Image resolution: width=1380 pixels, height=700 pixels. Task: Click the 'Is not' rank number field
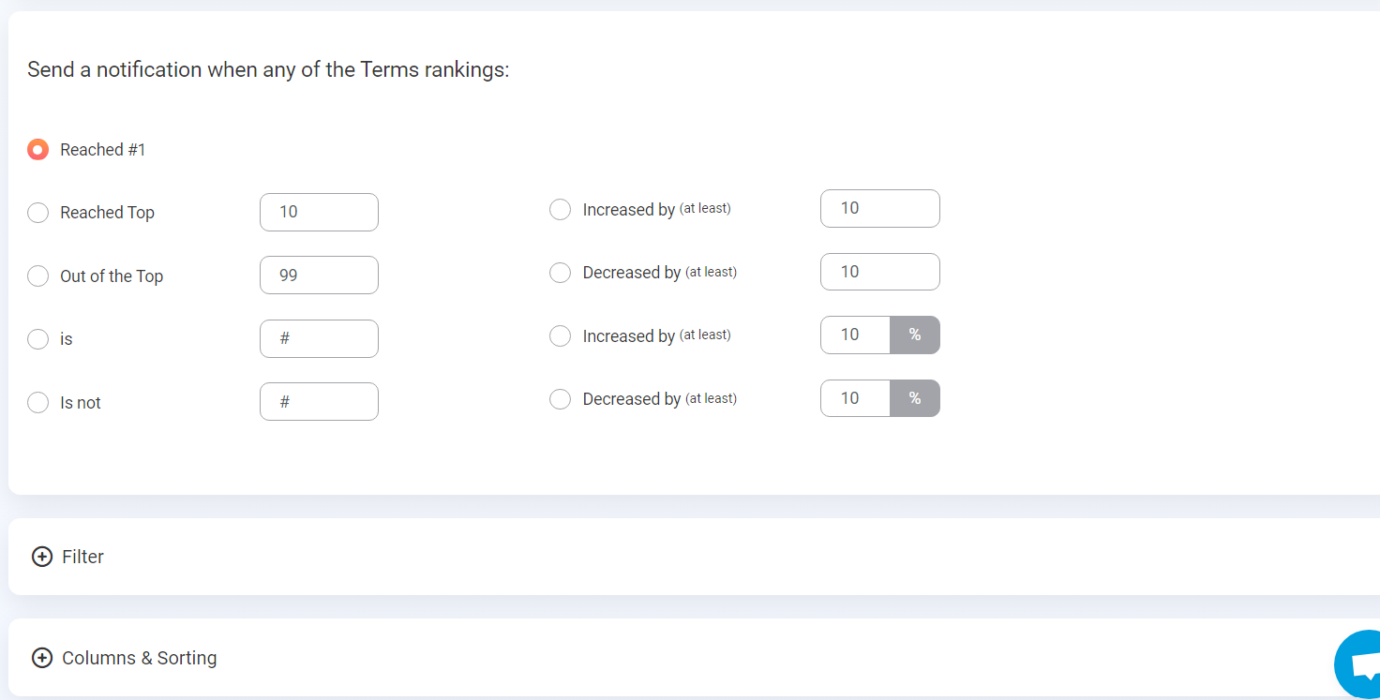319,401
